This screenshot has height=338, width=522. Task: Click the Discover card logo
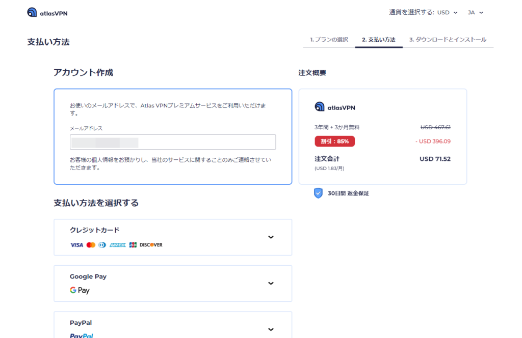click(151, 245)
